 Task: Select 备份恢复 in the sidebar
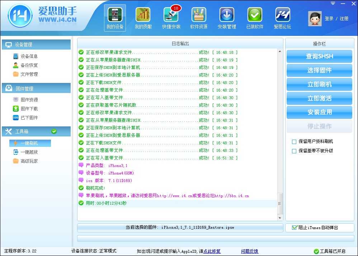[x=25, y=65]
